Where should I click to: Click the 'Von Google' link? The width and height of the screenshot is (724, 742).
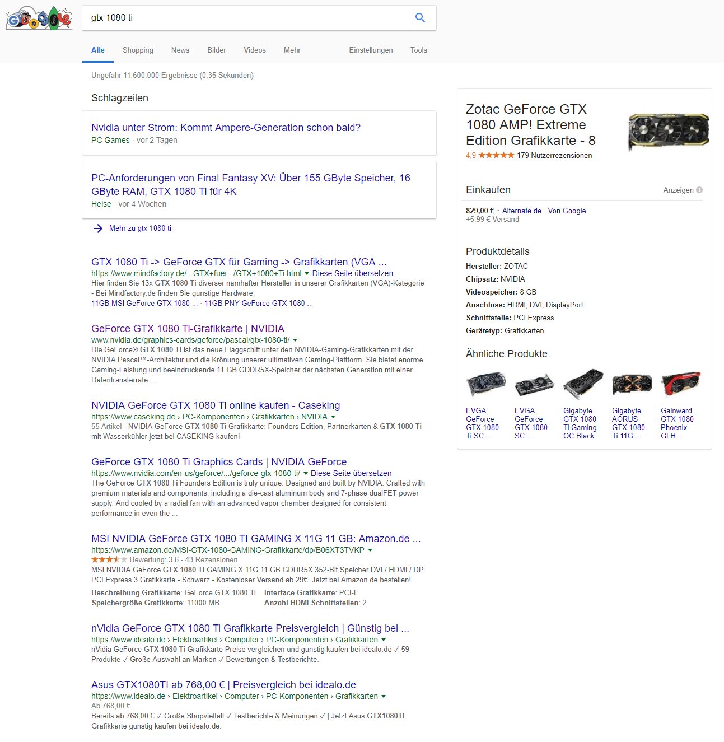567,211
